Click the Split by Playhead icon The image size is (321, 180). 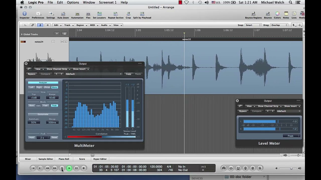pyautogui.click(x=142, y=15)
